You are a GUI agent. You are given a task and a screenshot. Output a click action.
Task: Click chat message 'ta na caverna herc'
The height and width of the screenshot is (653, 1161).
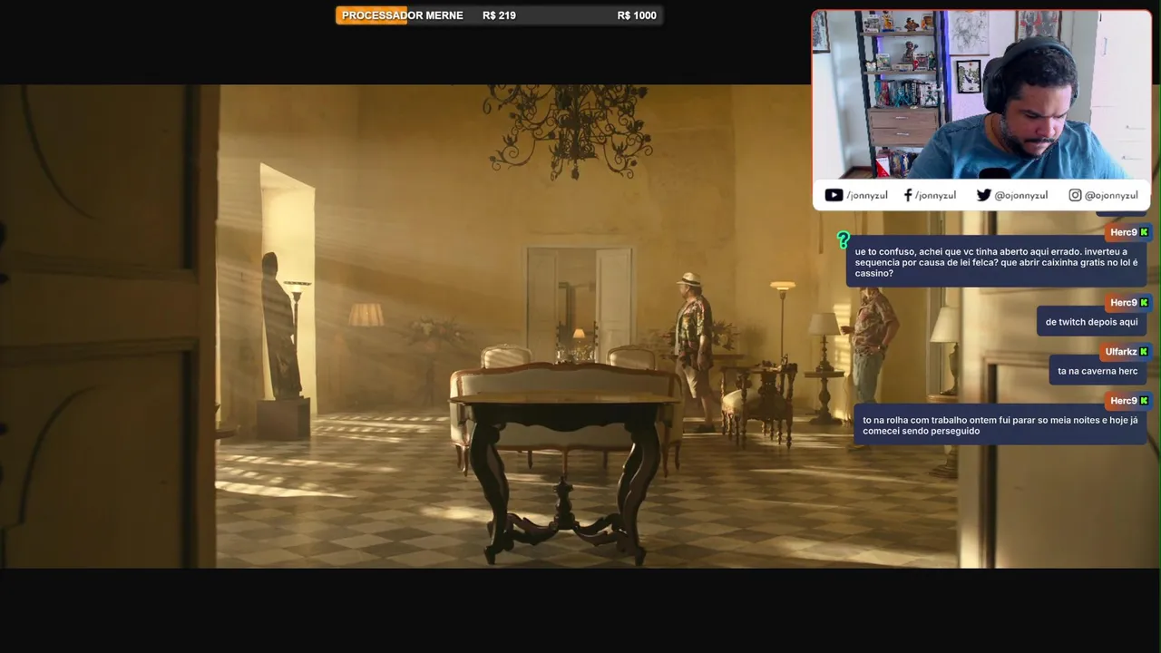pos(1098,371)
